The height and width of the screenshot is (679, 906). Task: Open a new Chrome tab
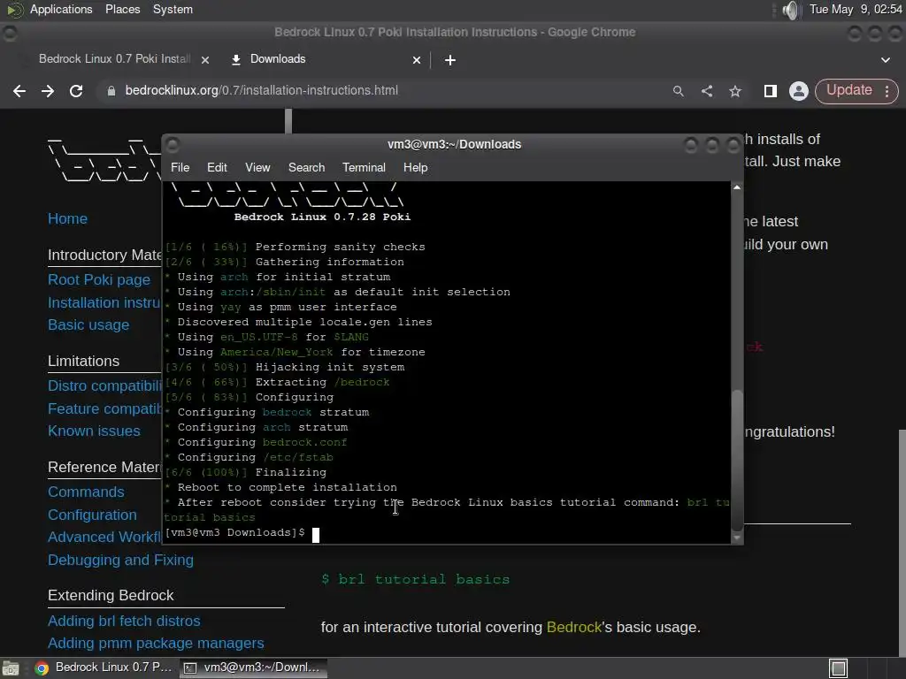pyautogui.click(x=450, y=60)
